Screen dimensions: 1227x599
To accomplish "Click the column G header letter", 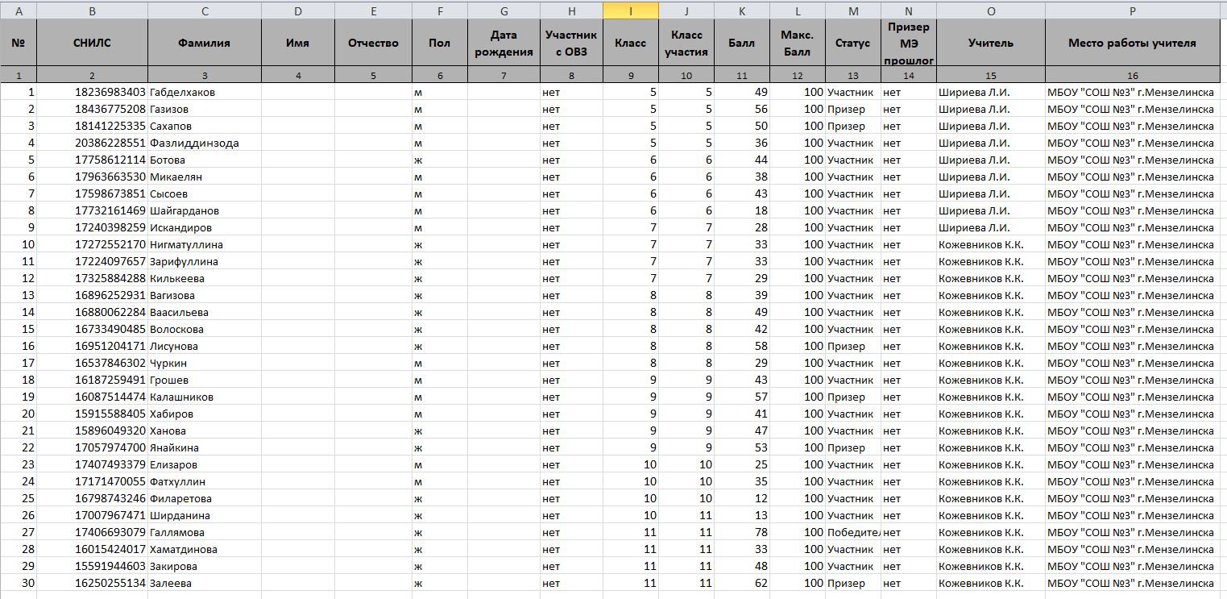I will (x=504, y=11).
